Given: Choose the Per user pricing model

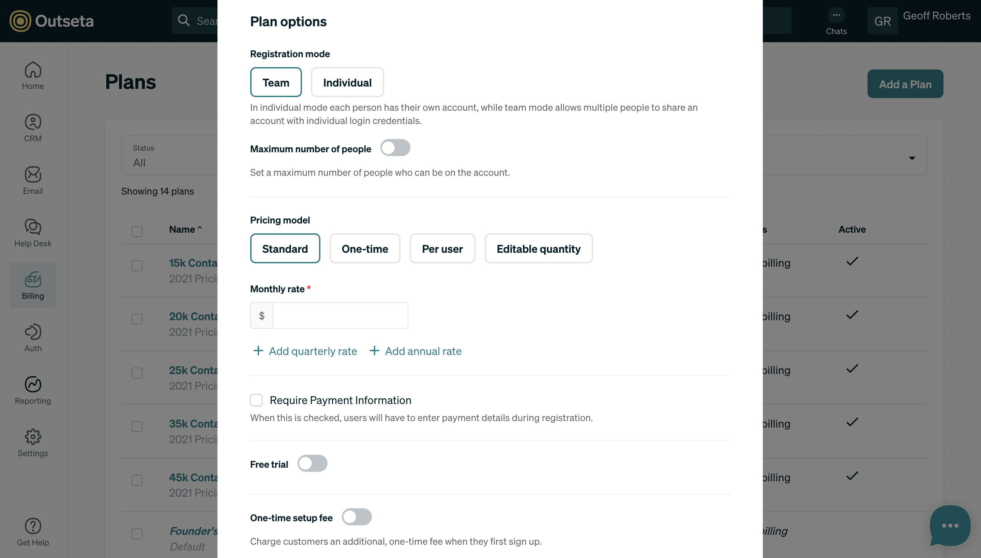Looking at the screenshot, I should [x=442, y=249].
